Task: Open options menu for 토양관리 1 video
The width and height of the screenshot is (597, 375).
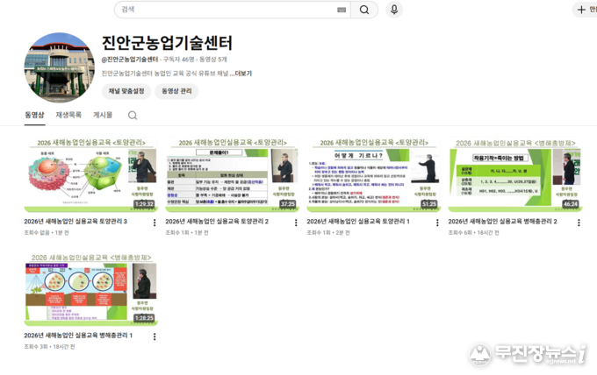Action: pos(437,223)
